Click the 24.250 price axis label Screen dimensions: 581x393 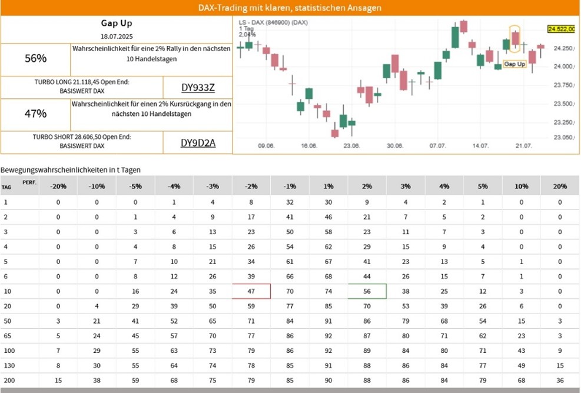(x=564, y=48)
